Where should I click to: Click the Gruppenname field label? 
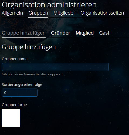click(15, 59)
